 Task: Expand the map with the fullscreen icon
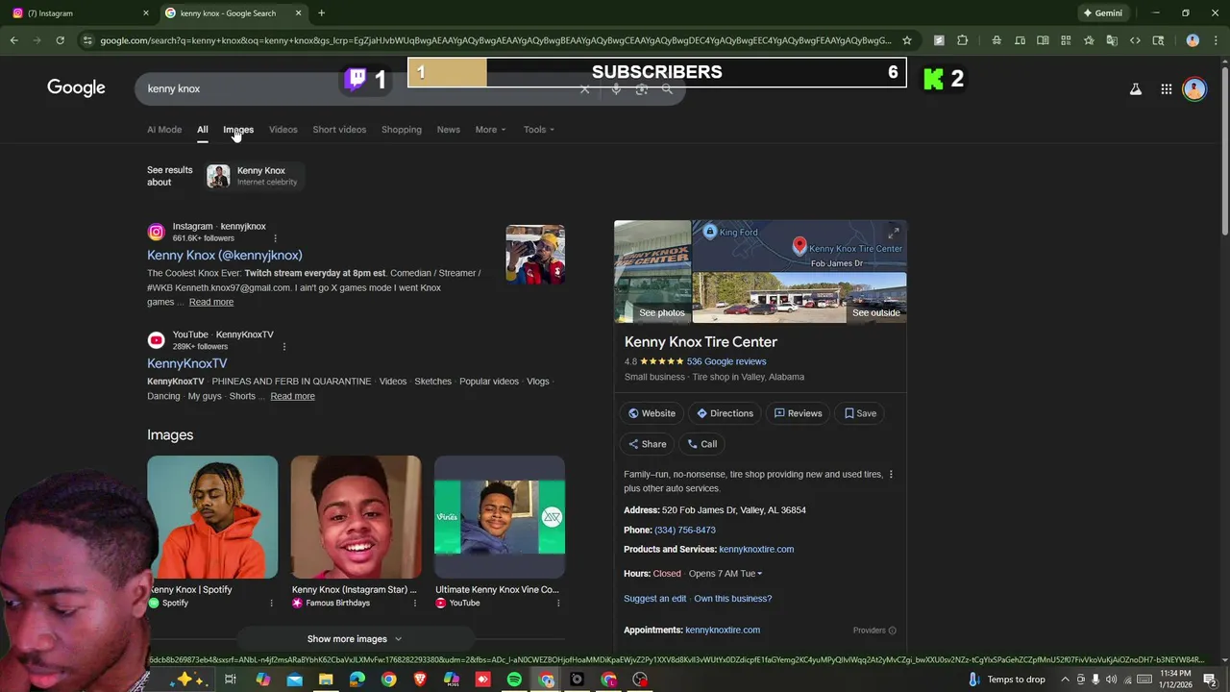[893, 233]
